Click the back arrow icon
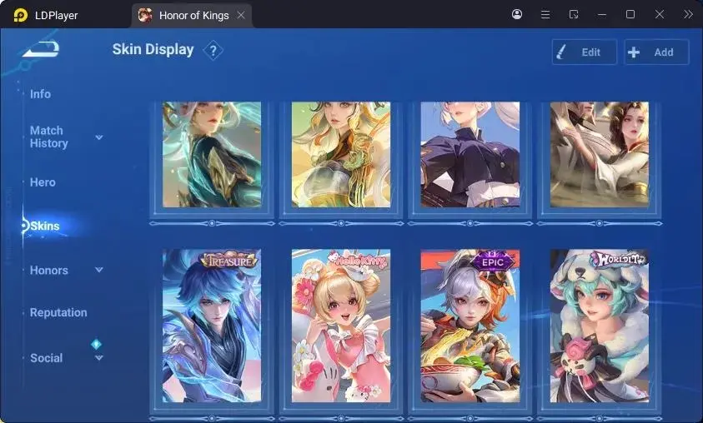The width and height of the screenshot is (703, 423). pyautogui.click(x=41, y=49)
